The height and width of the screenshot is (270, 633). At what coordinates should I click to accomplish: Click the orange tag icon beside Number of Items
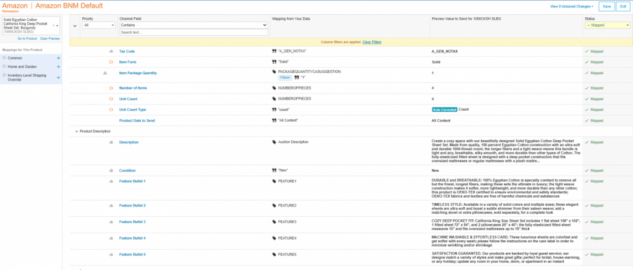coord(111,88)
